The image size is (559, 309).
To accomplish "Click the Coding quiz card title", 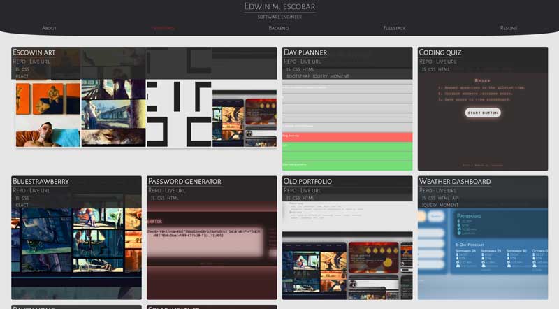I will coord(440,52).
